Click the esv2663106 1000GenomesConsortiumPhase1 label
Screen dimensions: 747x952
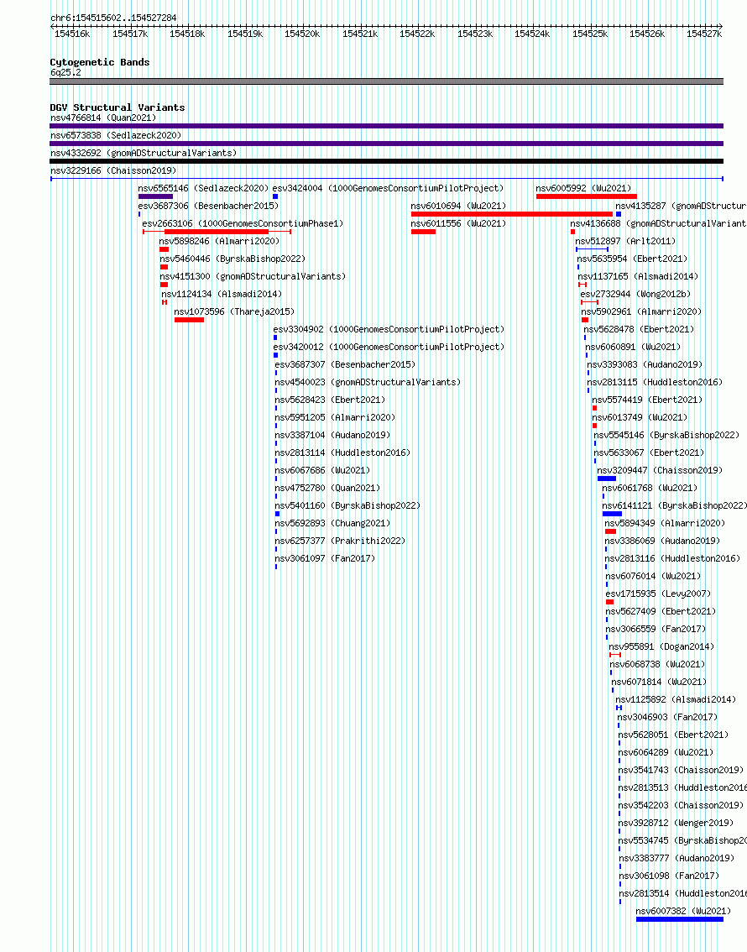tap(243, 223)
